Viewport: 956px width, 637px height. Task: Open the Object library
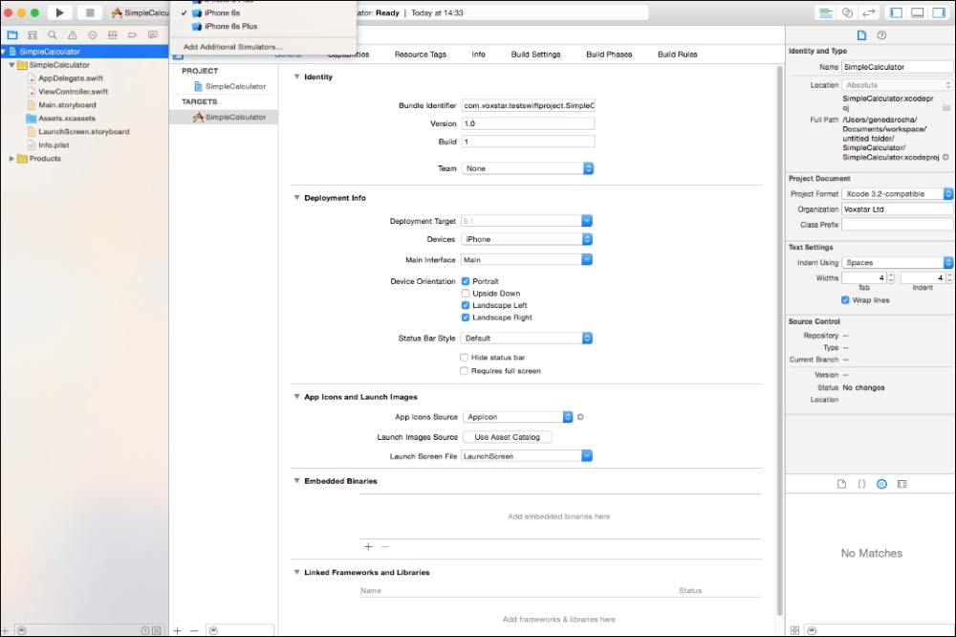[881, 484]
